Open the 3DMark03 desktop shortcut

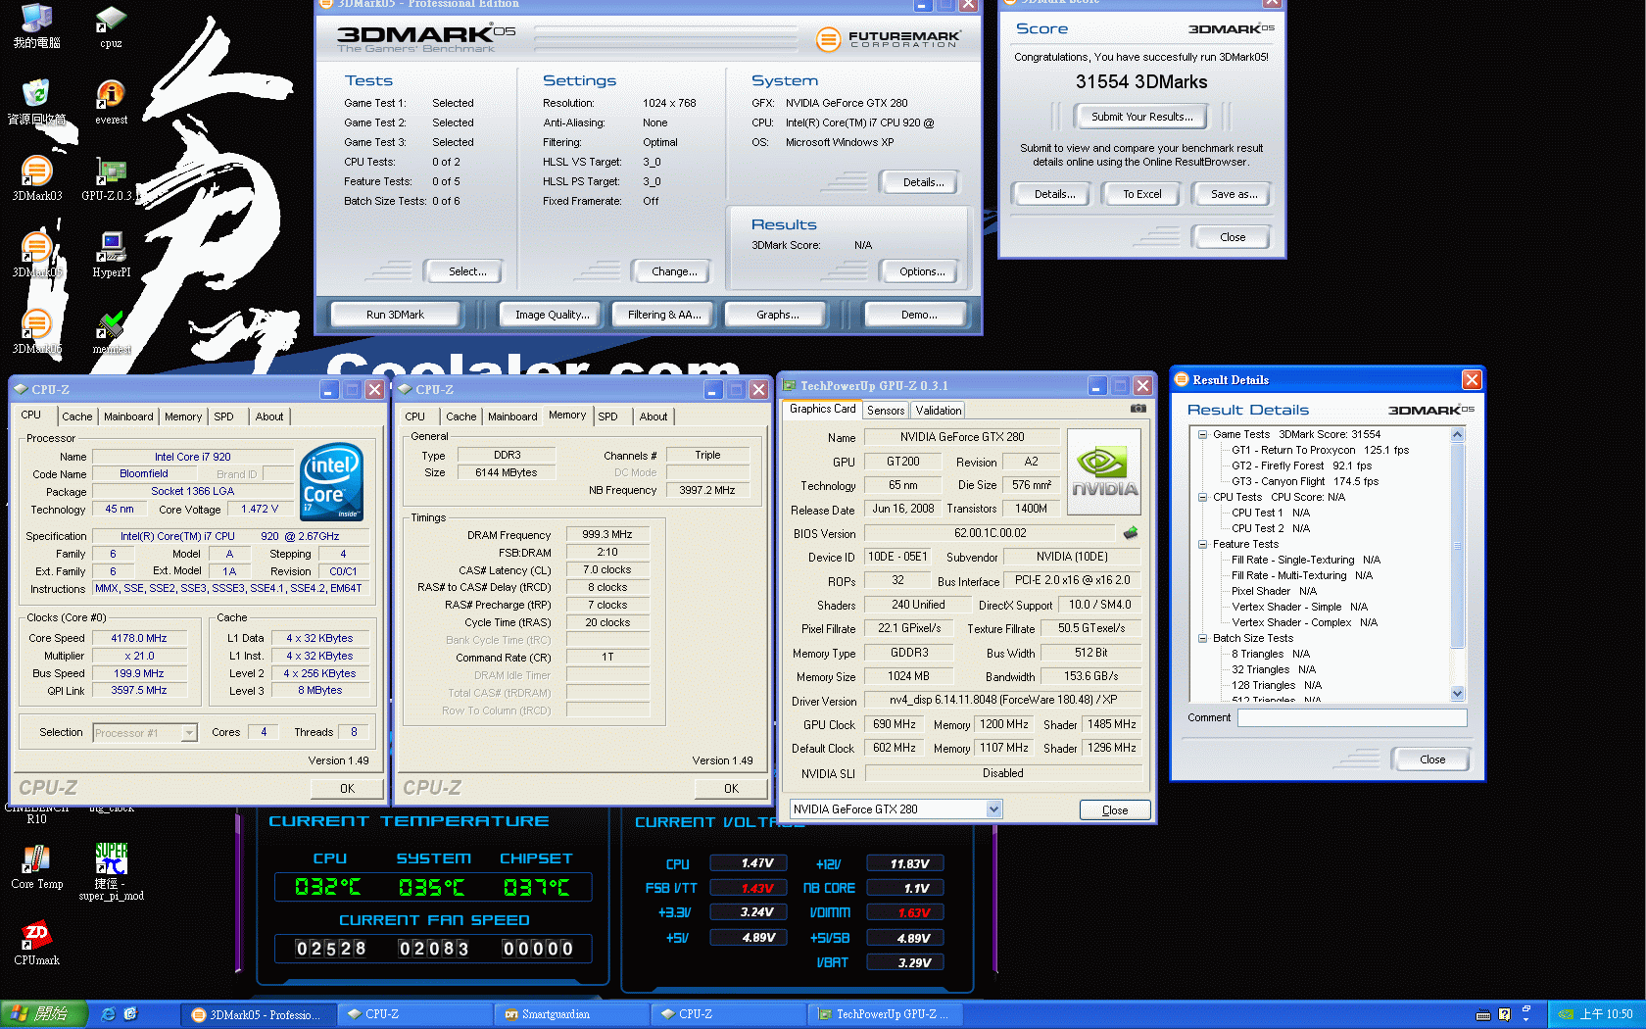[36, 178]
